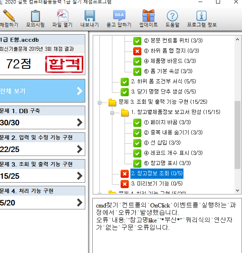242x253 pixels.
Task: Open 문제 4. 처리 기능 구현 section
Action: tap(42, 198)
